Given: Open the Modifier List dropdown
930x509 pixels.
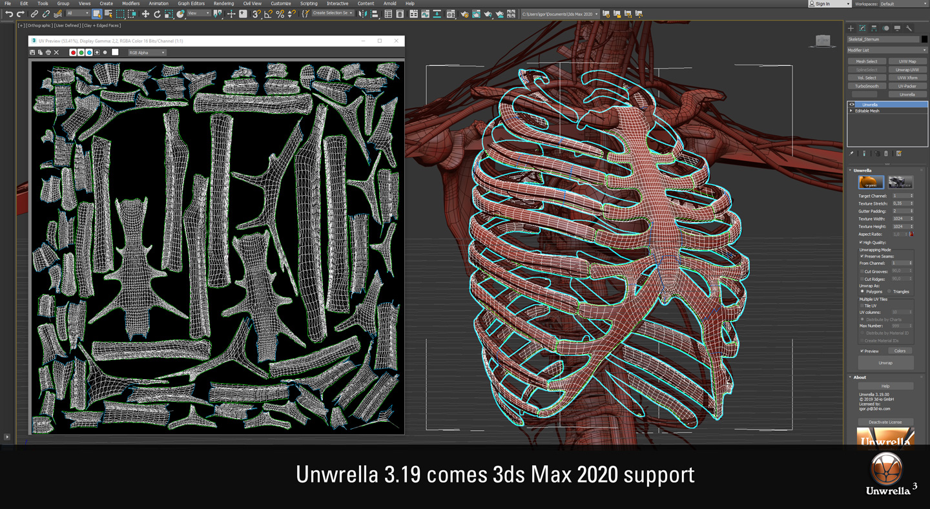Looking at the screenshot, I should pyautogui.click(x=887, y=50).
